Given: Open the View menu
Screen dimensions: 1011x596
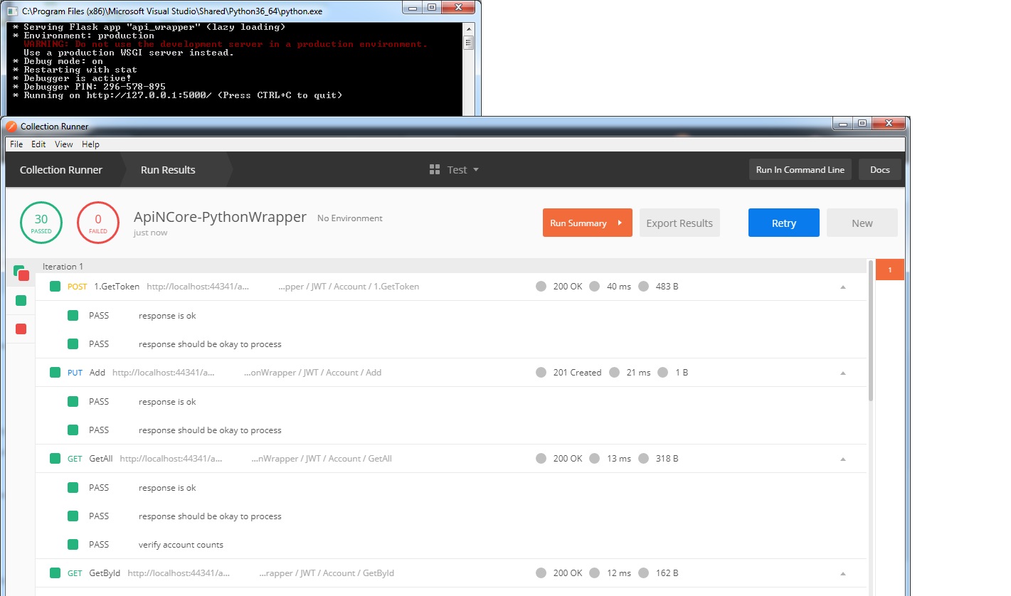Looking at the screenshot, I should (64, 144).
